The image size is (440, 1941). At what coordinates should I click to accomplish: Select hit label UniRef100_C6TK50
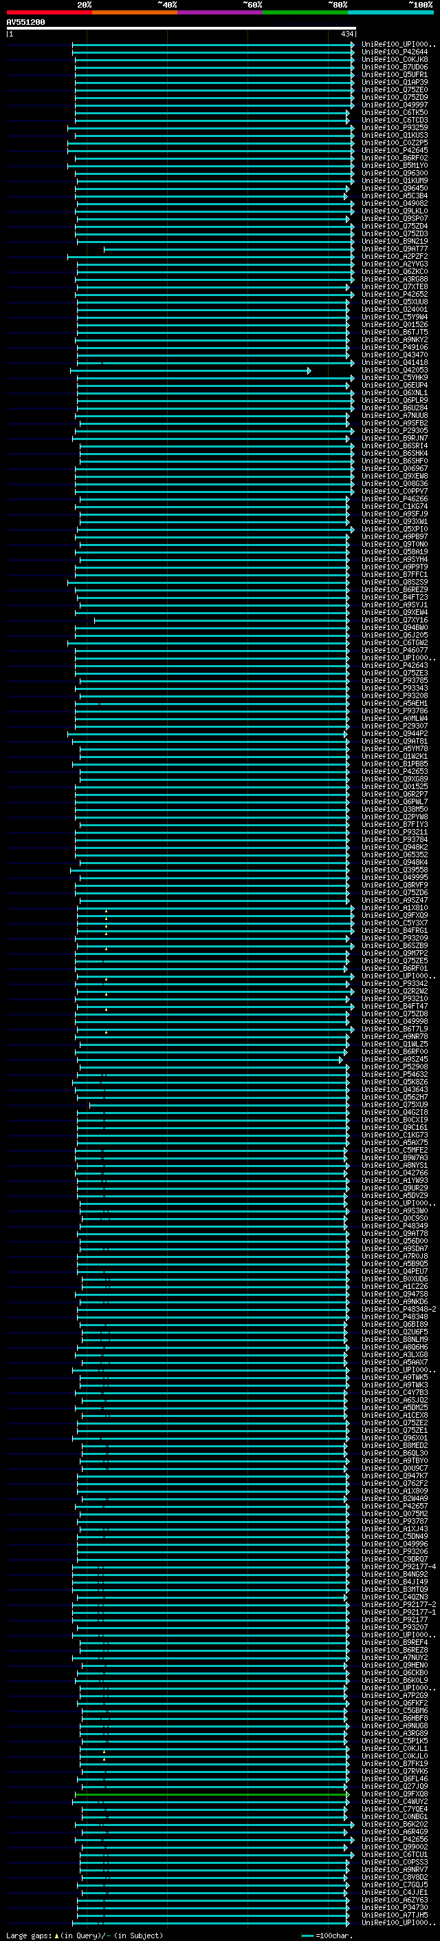pyautogui.click(x=395, y=112)
